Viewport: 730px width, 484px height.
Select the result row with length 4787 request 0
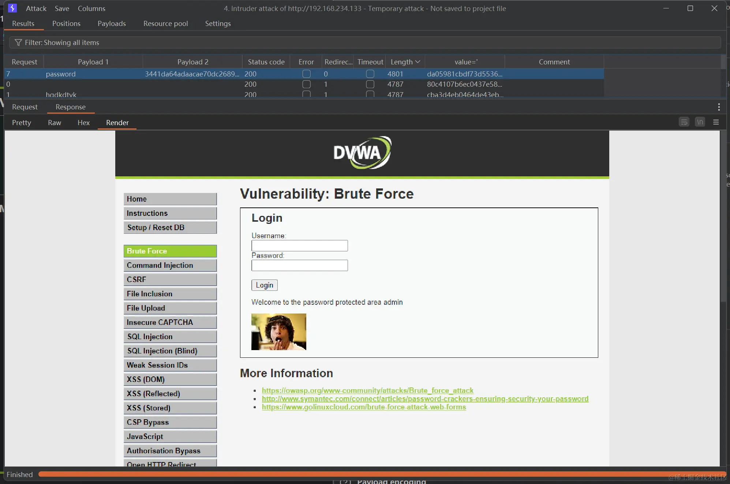(x=304, y=84)
